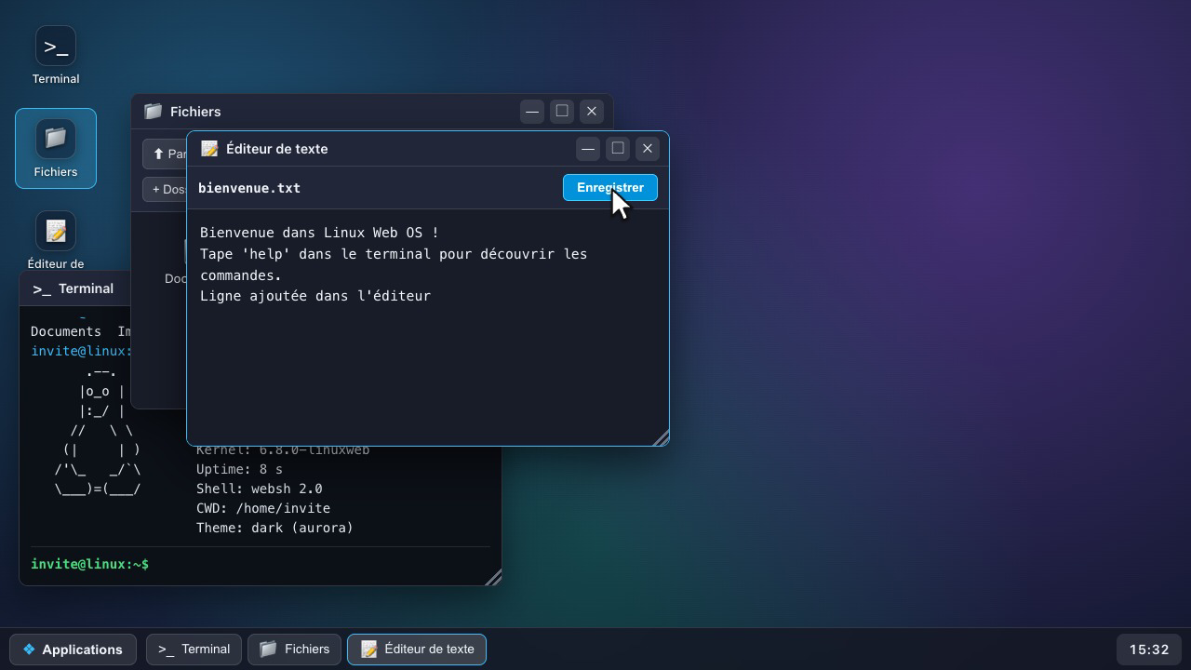Click the diamond icon on Applications button
The image size is (1191, 670).
tap(29, 650)
